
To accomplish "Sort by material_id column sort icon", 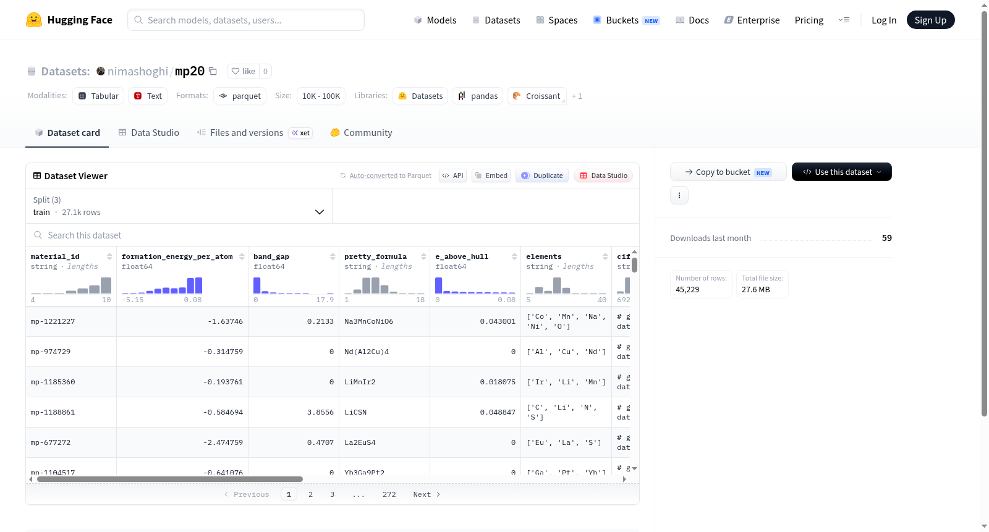I will (109, 256).
